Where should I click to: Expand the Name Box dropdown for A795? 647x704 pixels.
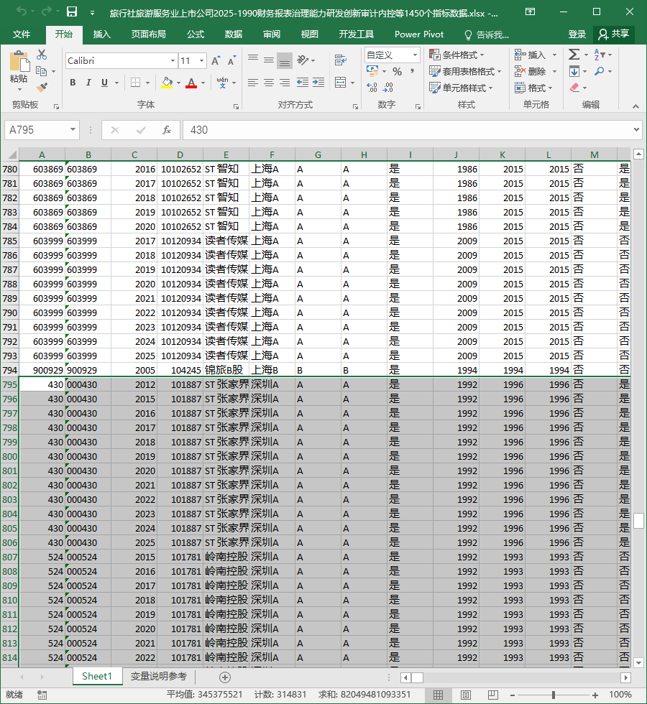[73, 130]
